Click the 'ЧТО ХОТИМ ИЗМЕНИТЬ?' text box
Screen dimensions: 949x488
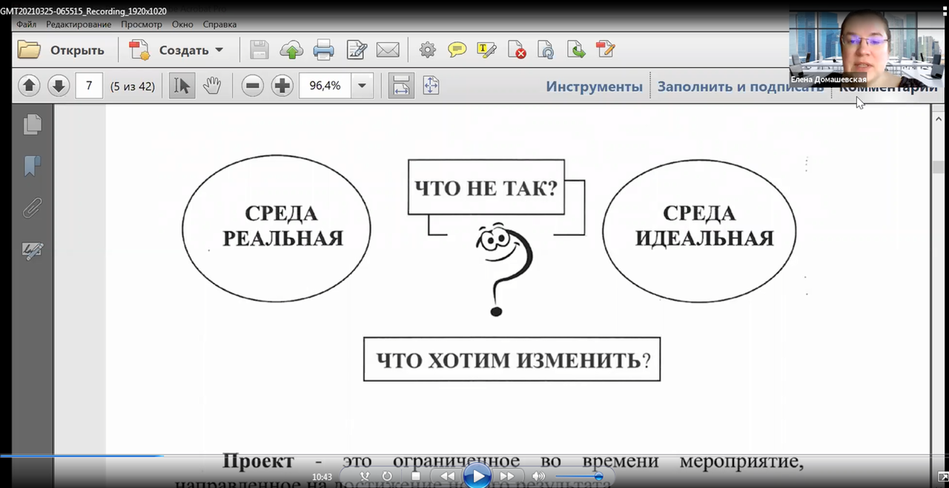click(x=512, y=360)
